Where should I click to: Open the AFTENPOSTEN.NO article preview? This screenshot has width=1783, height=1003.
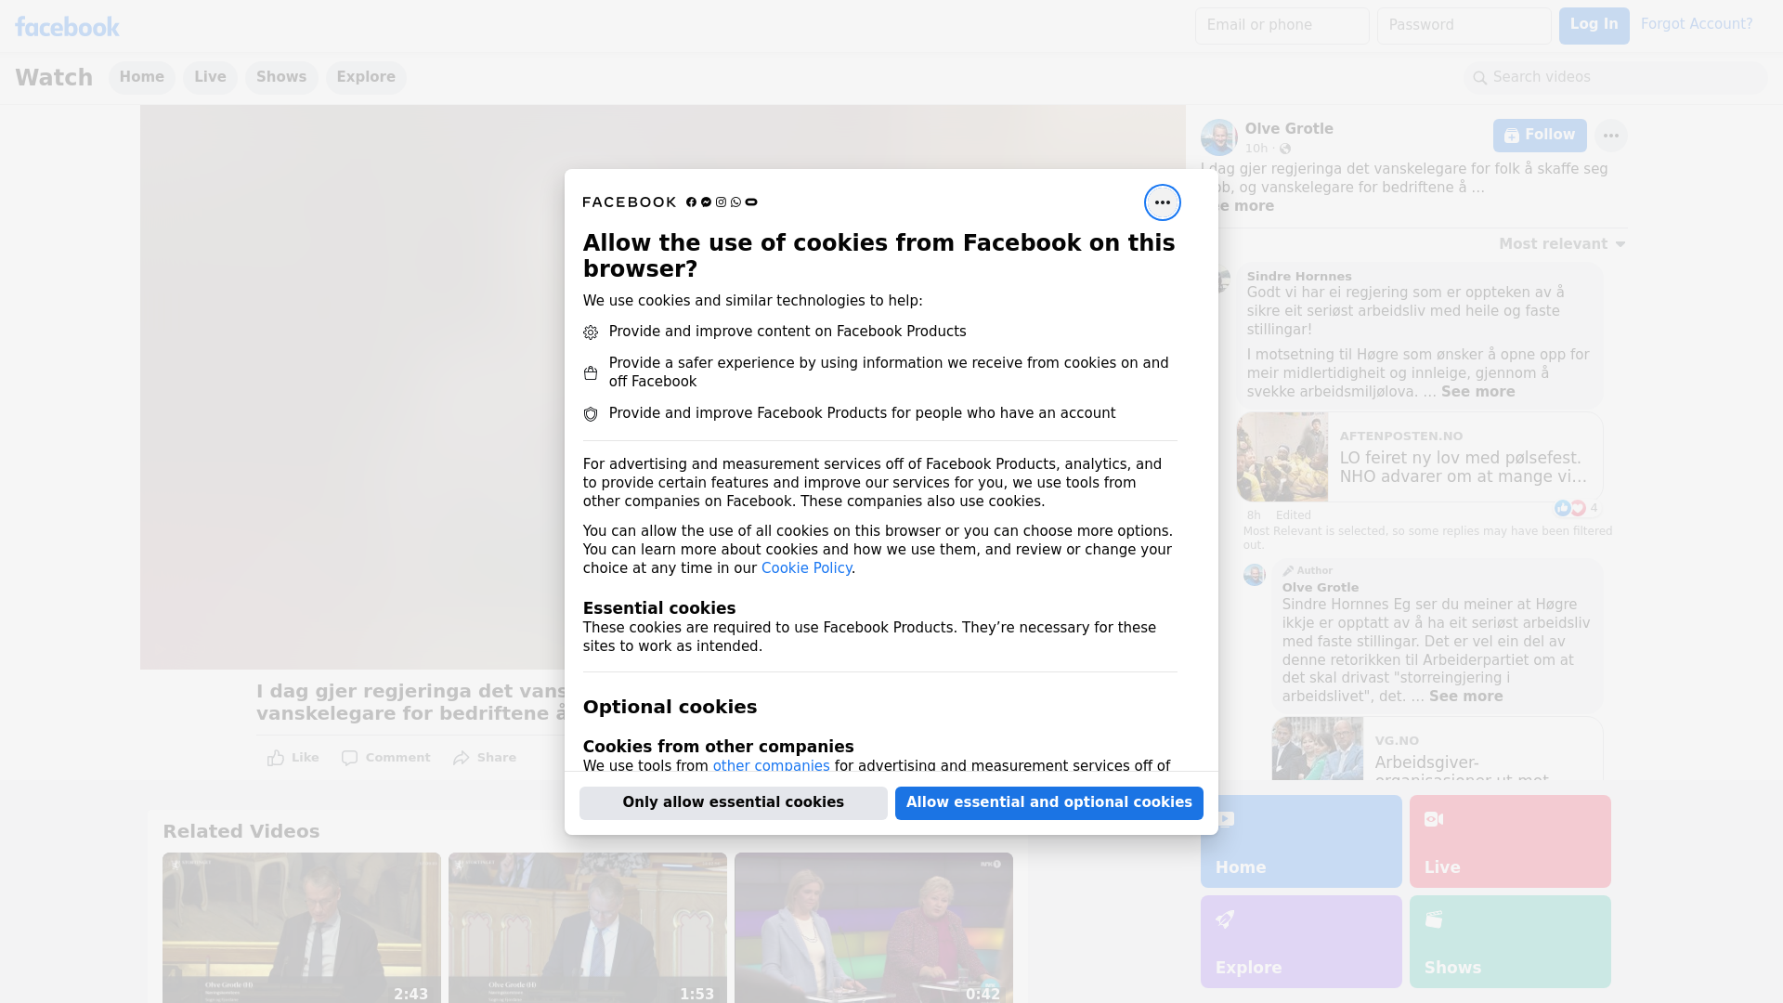coord(1419,457)
